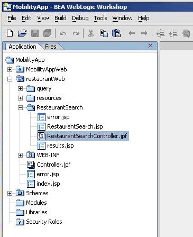193x237 pixels.
Task: Click the RestaurantSearch.jsp file icon
Action: [x=41, y=126]
